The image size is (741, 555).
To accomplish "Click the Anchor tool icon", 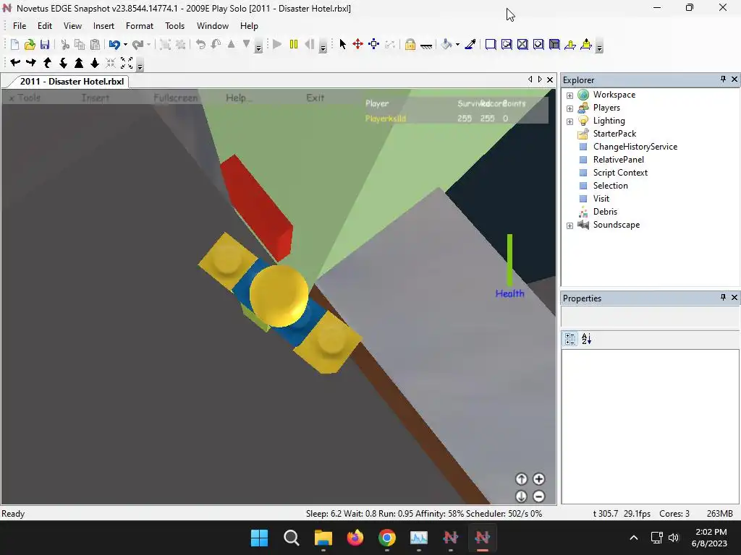I will 426,46.
